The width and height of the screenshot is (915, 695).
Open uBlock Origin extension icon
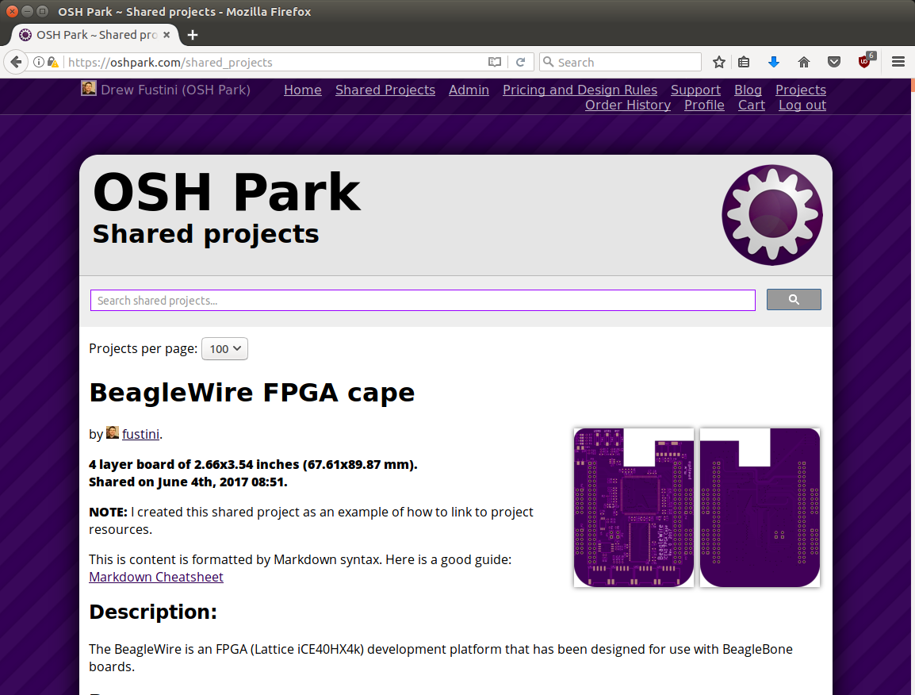(865, 61)
